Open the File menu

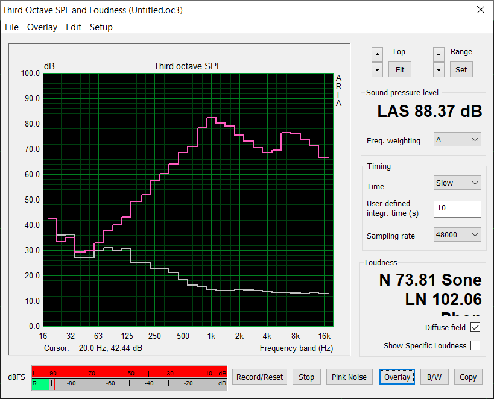coord(11,27)
